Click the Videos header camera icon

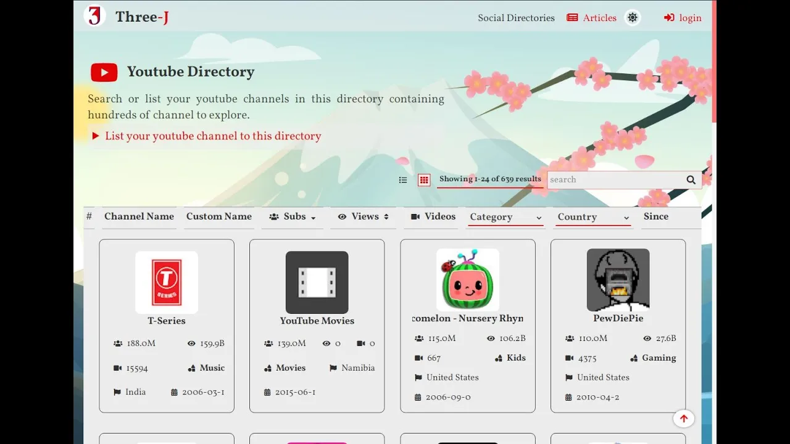[415, 217]
